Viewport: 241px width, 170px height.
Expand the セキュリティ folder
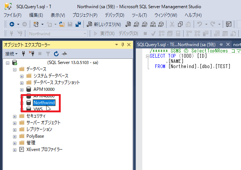click(15, 116)
